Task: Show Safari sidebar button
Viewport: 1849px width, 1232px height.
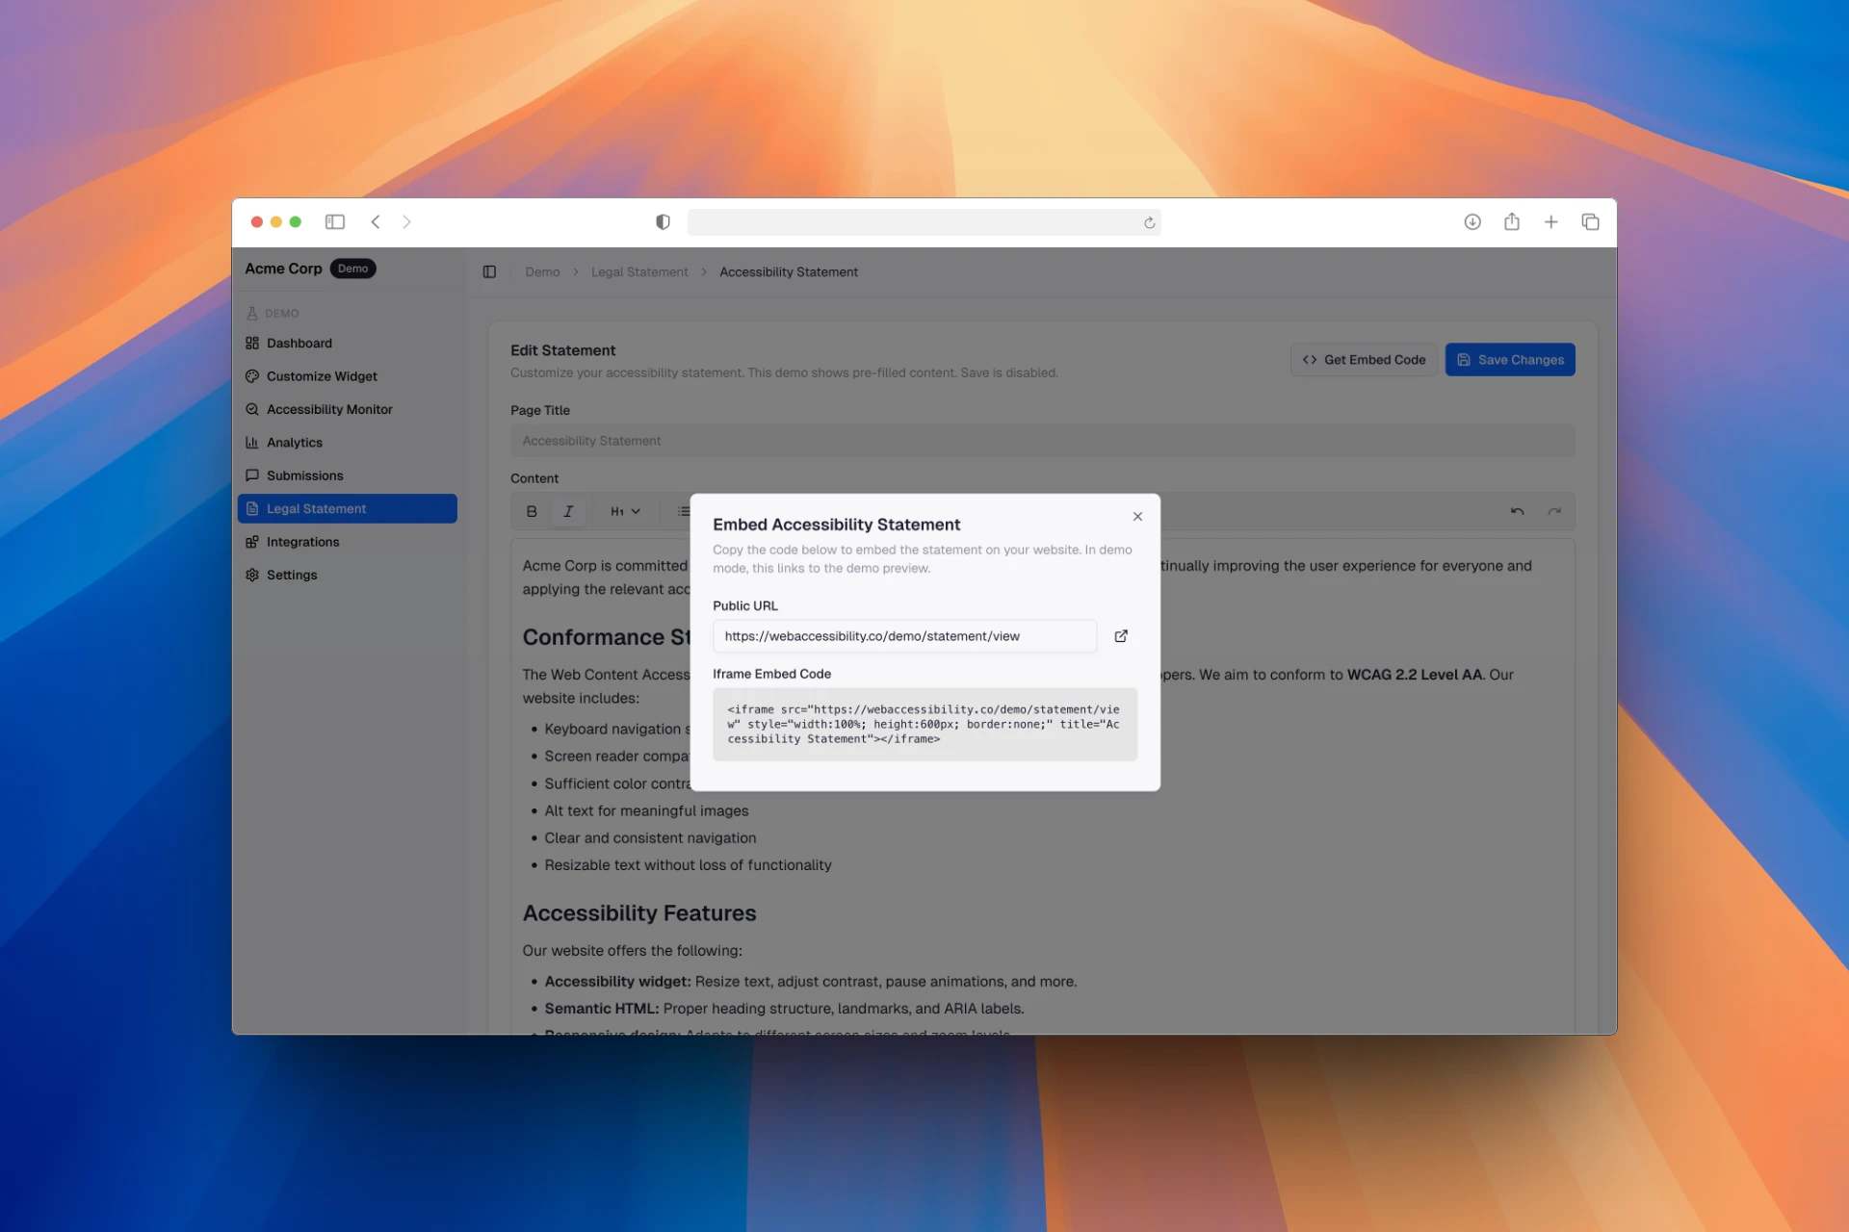Action: tap(335, 222)
